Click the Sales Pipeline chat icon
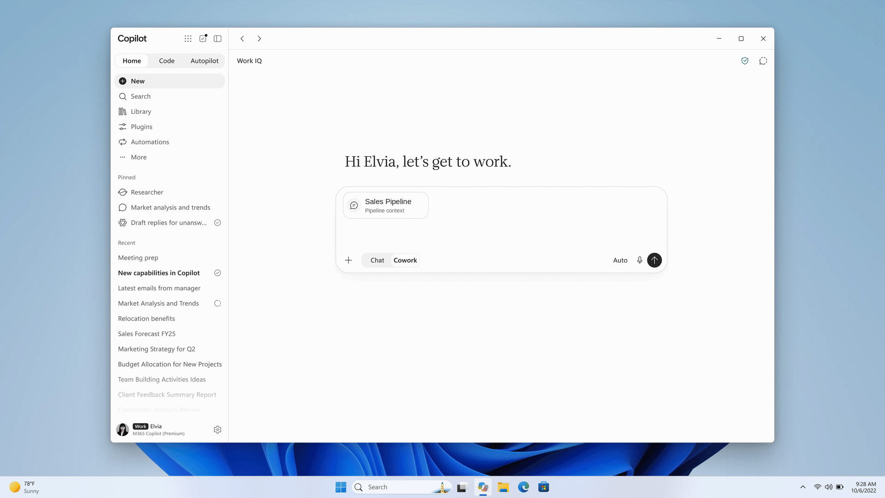This screenshot has height=498, width=885. point(354,205)
